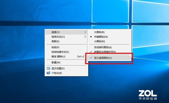This screenshot has width=169, height=103.
Task: Select 撤消 删除(U) menu entry
Action: (66, 56)
